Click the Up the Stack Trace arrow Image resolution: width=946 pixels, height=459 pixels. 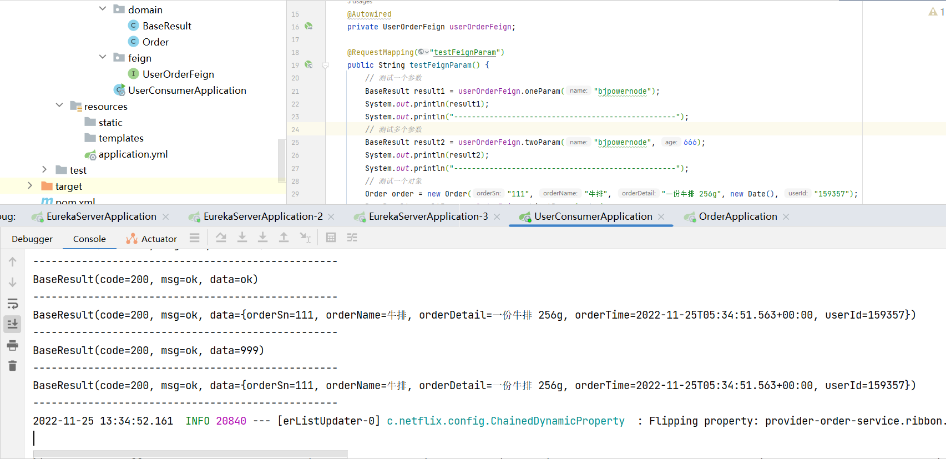click(12, 261)
